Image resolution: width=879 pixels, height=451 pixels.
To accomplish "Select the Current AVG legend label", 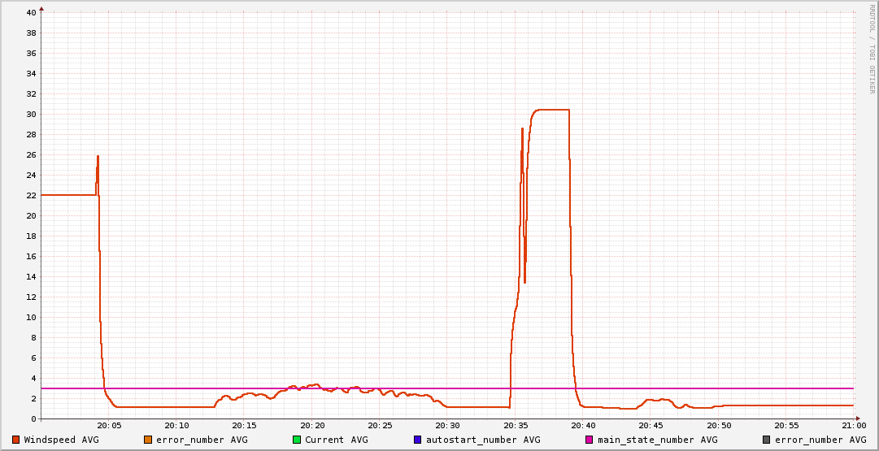I will click(x=336, y=440).
